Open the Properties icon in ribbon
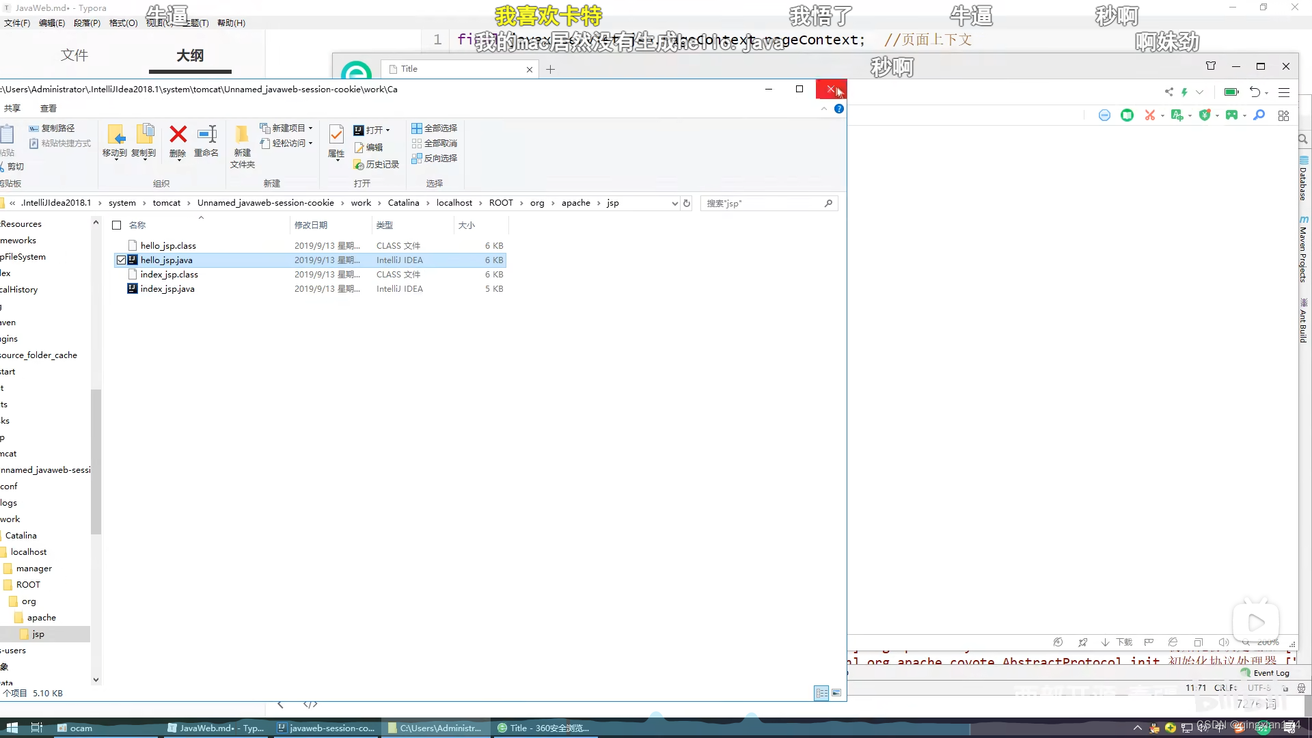1312x738 pixels. (x=336, y=135)
